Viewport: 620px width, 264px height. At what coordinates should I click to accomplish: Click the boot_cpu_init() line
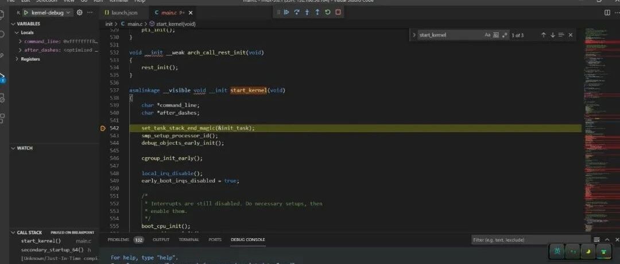click(166, 226)
